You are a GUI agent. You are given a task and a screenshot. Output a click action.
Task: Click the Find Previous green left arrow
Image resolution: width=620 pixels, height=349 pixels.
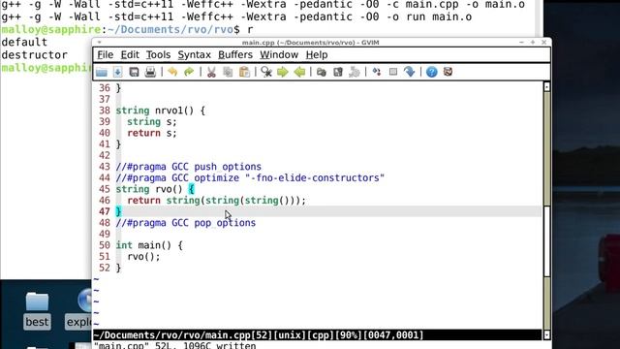click(299, 72)
